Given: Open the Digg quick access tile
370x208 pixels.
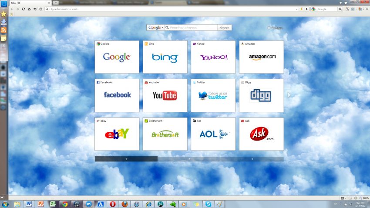Looking at the screenshot, I should pos(262,95).
